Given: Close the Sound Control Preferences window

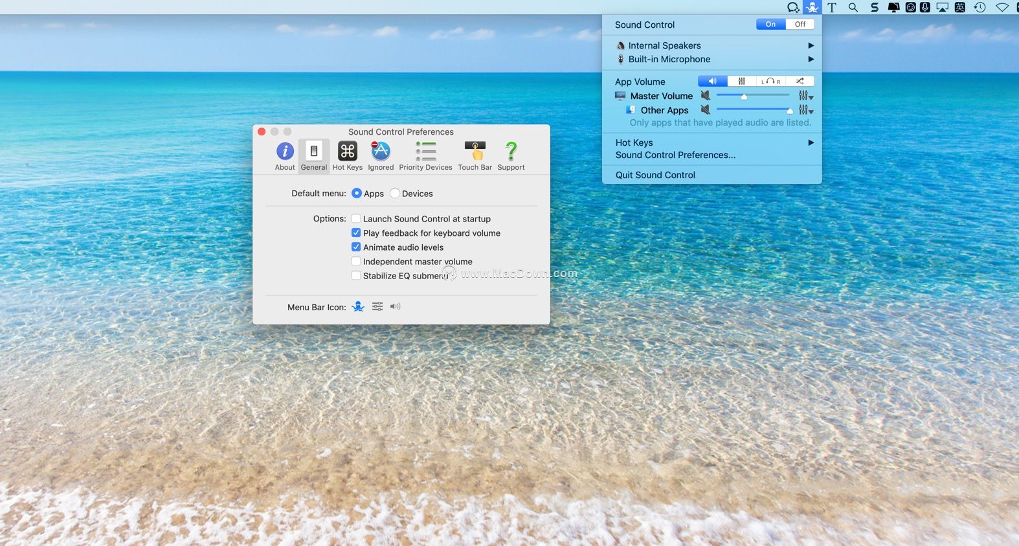Looking at the screenshot, I should (x=262, y=131).
